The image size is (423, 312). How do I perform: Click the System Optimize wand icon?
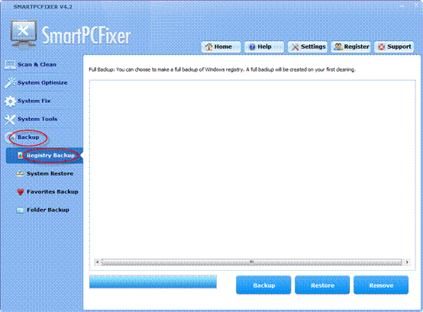pos(10,82)
